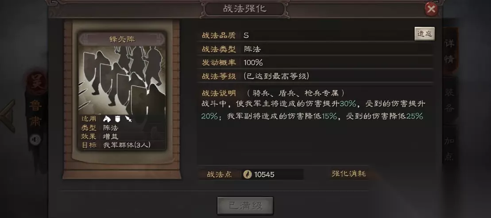Click the 锋矢阵 card title banner
The height and width of the screenshot is (218, 491).
[x=122, y=39]
